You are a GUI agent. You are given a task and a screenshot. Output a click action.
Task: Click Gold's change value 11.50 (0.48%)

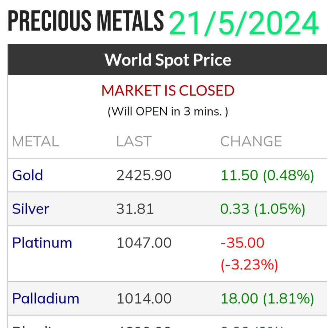click(x=267, y=175)
